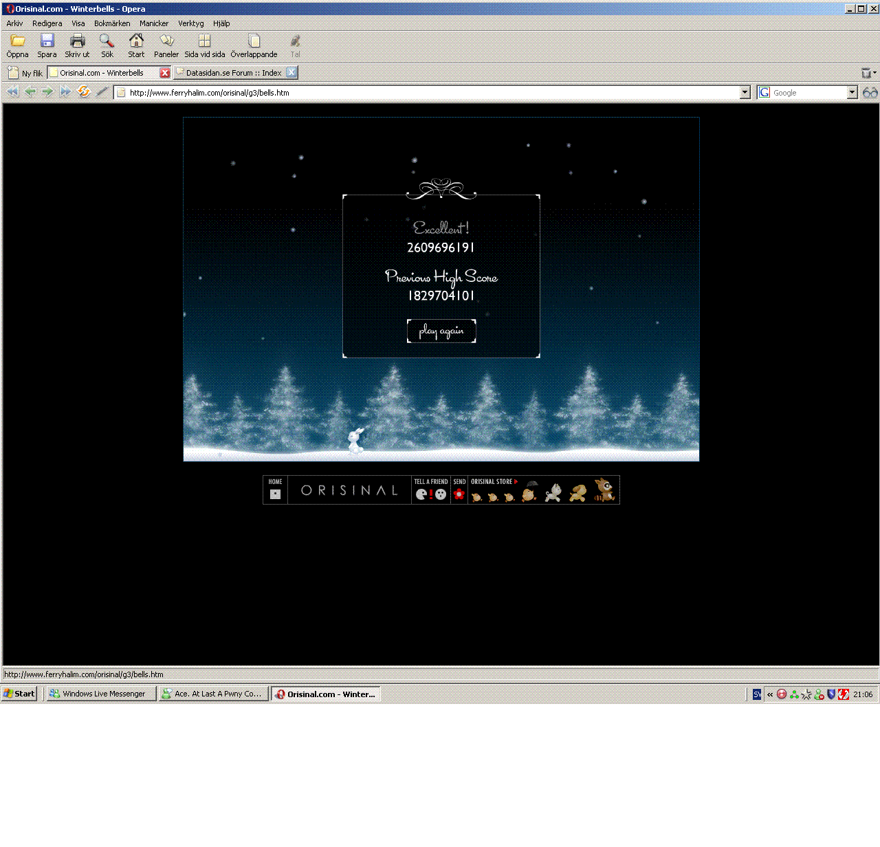
Task: Click the green network nodes tray icon
Action: coord(794,694)
